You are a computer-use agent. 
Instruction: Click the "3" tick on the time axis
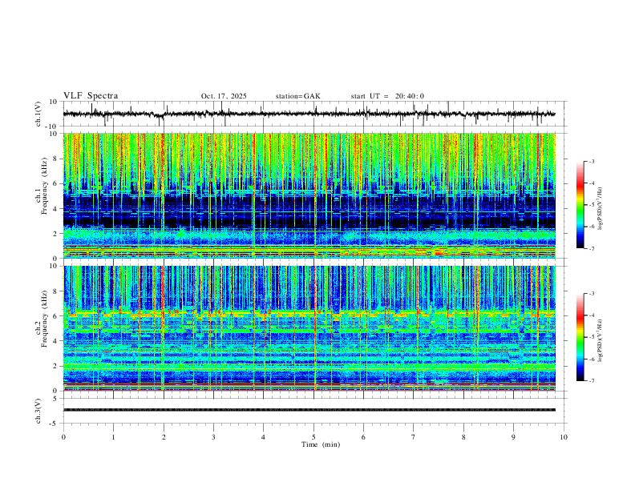coord(213,437)
